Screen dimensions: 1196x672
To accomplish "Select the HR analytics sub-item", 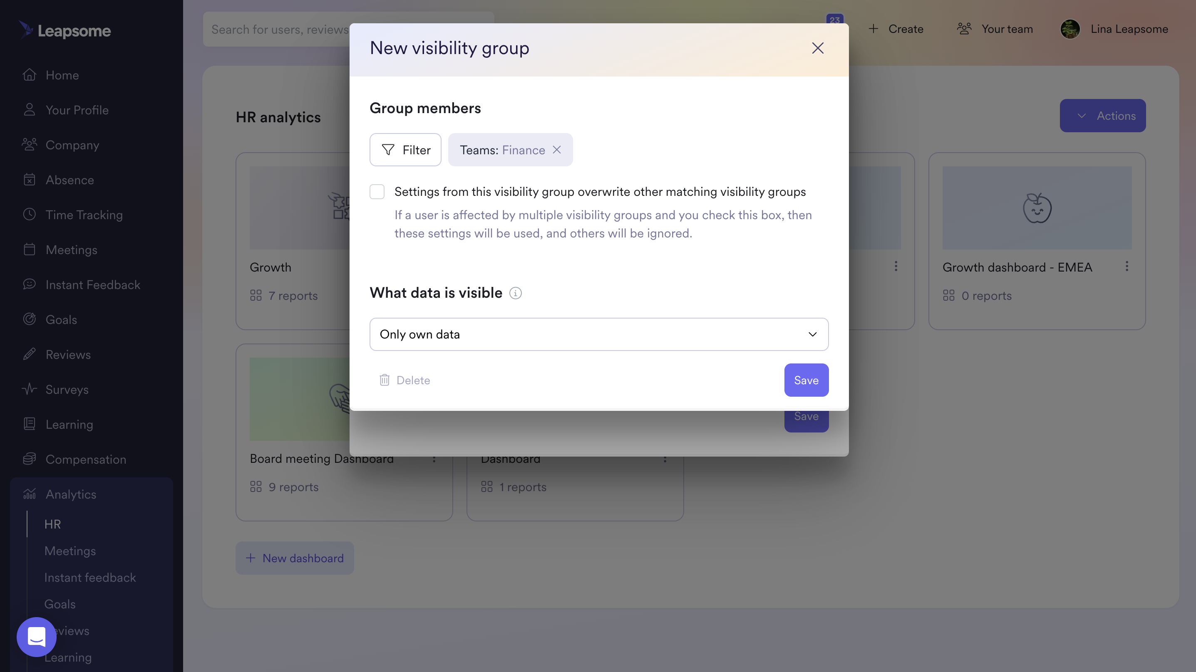I will [x=52, y=524].
